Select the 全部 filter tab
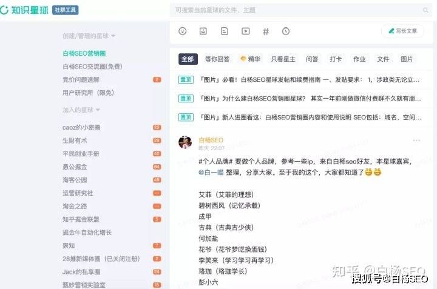The image size is (437, 289). (x=188, y=59)
